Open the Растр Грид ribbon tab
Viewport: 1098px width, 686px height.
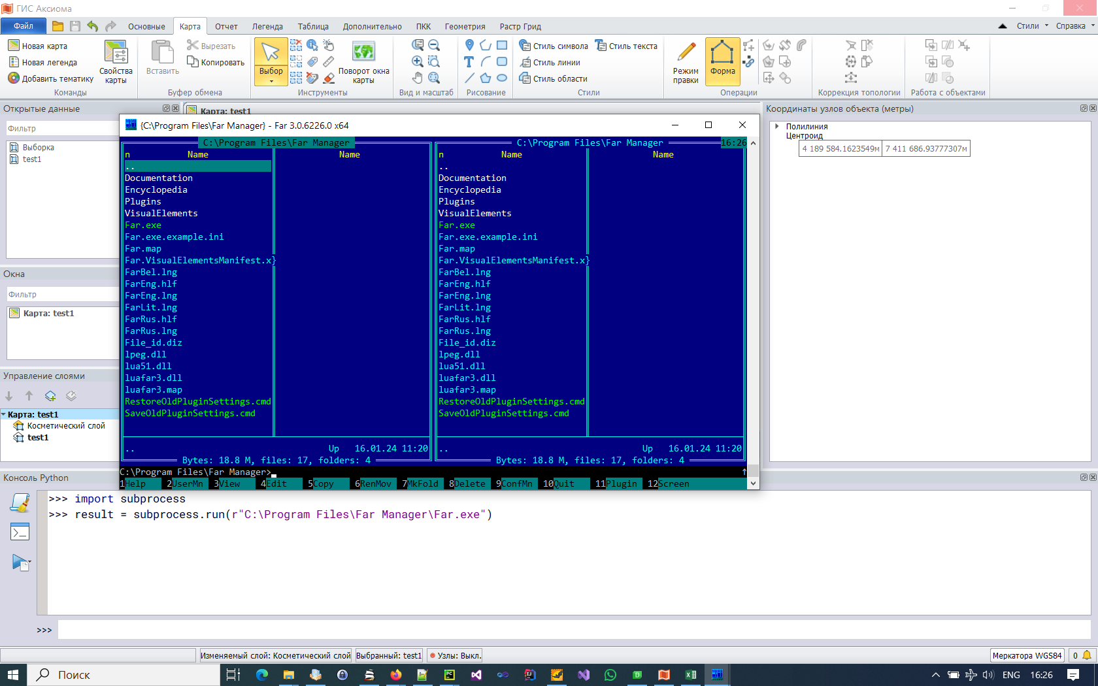coord(520,27)
